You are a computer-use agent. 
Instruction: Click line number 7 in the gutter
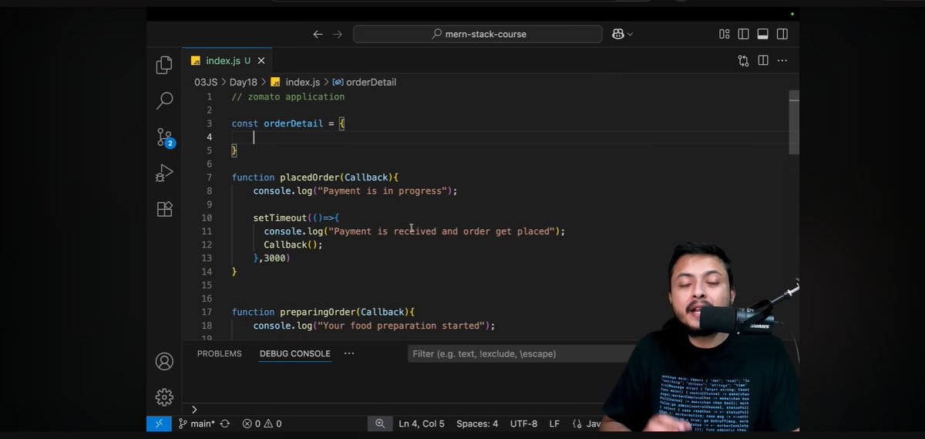click(209, 177)
